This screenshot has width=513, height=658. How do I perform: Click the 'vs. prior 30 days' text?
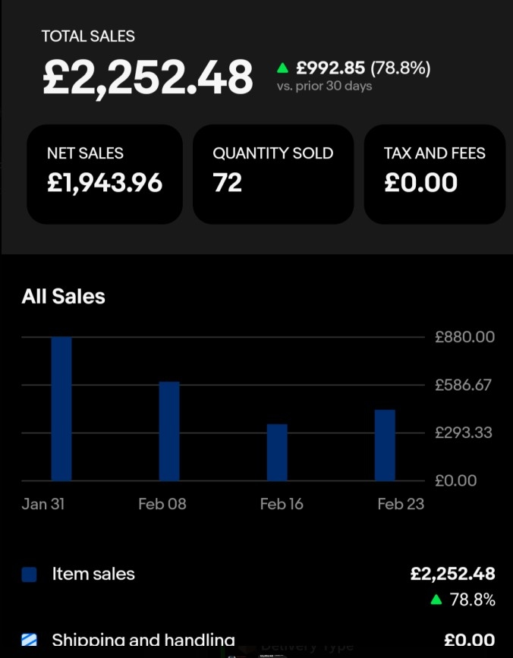(x=324, y=86)
